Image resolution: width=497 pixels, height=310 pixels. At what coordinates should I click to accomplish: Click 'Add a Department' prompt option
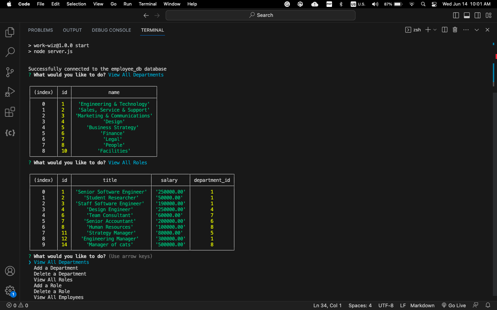pos(56,268)
